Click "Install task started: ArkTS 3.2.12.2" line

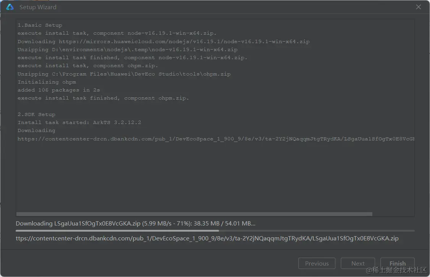coord(79,122)
